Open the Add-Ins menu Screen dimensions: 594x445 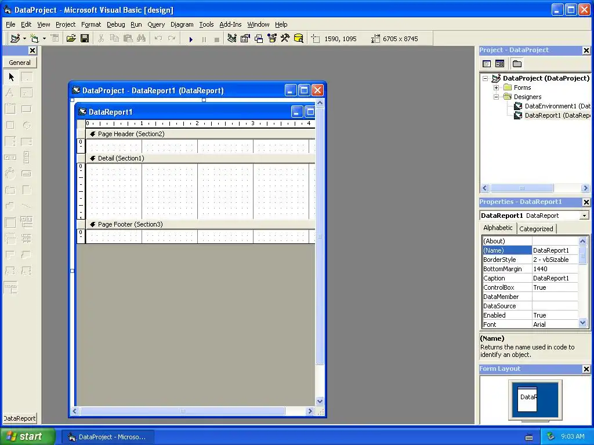pyautogui.click(x=230, y=24)
